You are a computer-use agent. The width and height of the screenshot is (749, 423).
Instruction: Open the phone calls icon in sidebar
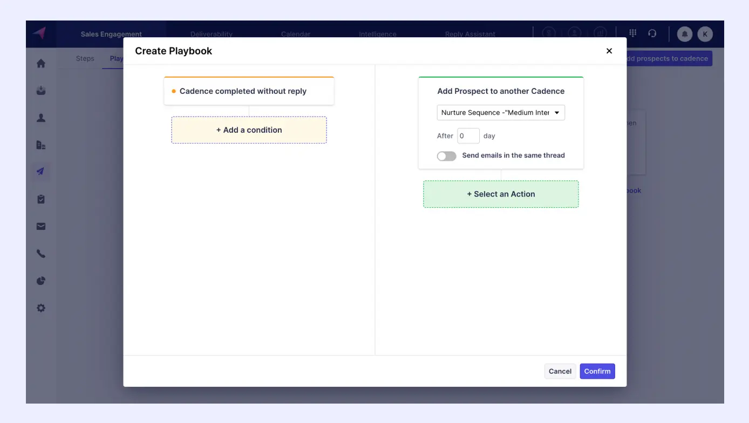coord(41,254)
